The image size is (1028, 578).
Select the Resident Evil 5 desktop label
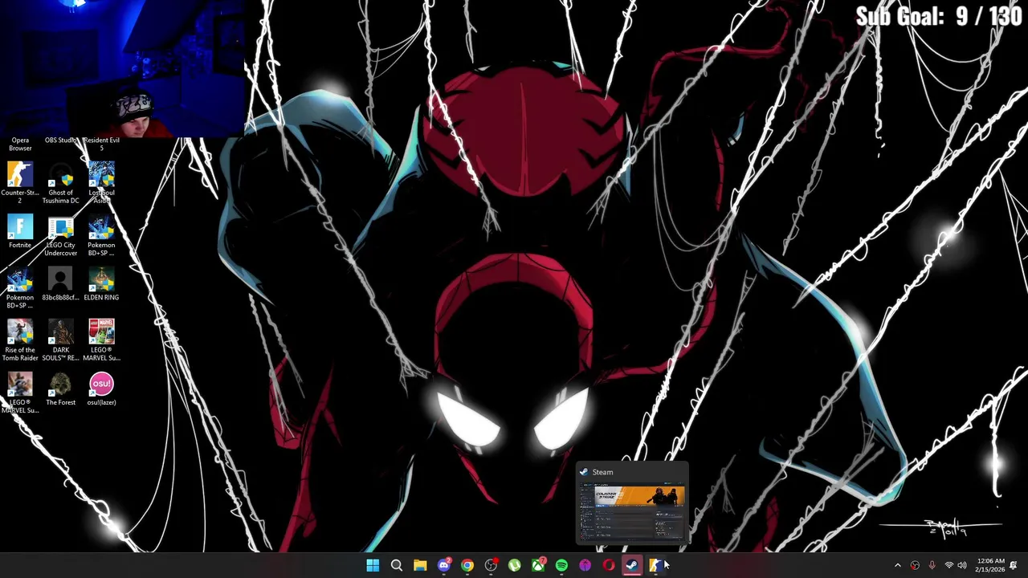101,144
